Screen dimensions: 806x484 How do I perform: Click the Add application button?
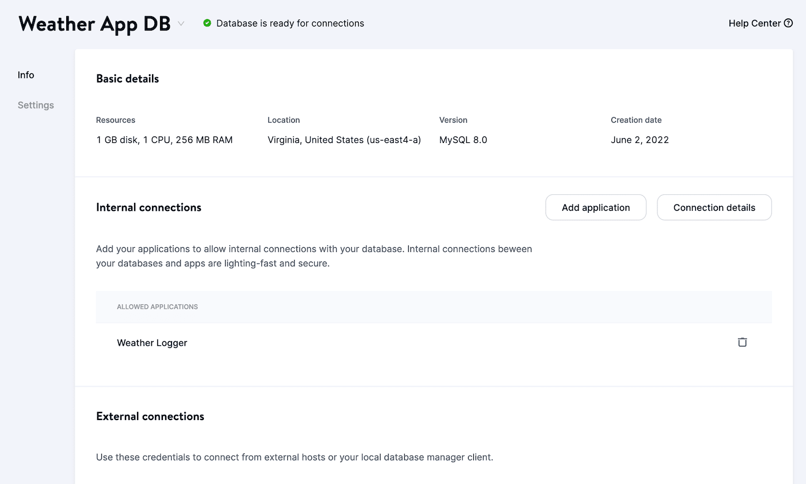(x=596, y=207)
